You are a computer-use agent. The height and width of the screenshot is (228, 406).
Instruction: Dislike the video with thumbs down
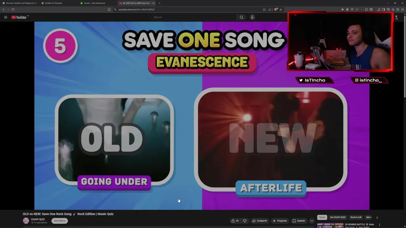coord(245,221)
